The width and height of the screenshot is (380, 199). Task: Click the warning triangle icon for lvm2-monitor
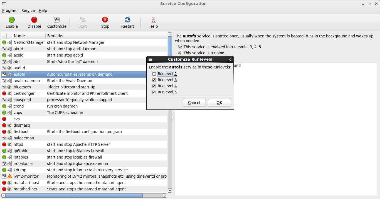(10, 176)
